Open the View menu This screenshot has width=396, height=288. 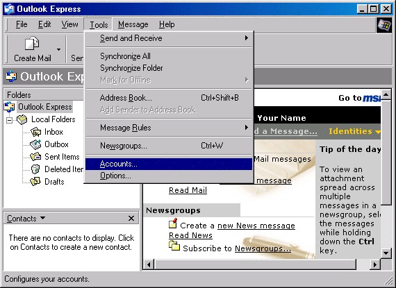pyautogui.click(x=69, y=24)
